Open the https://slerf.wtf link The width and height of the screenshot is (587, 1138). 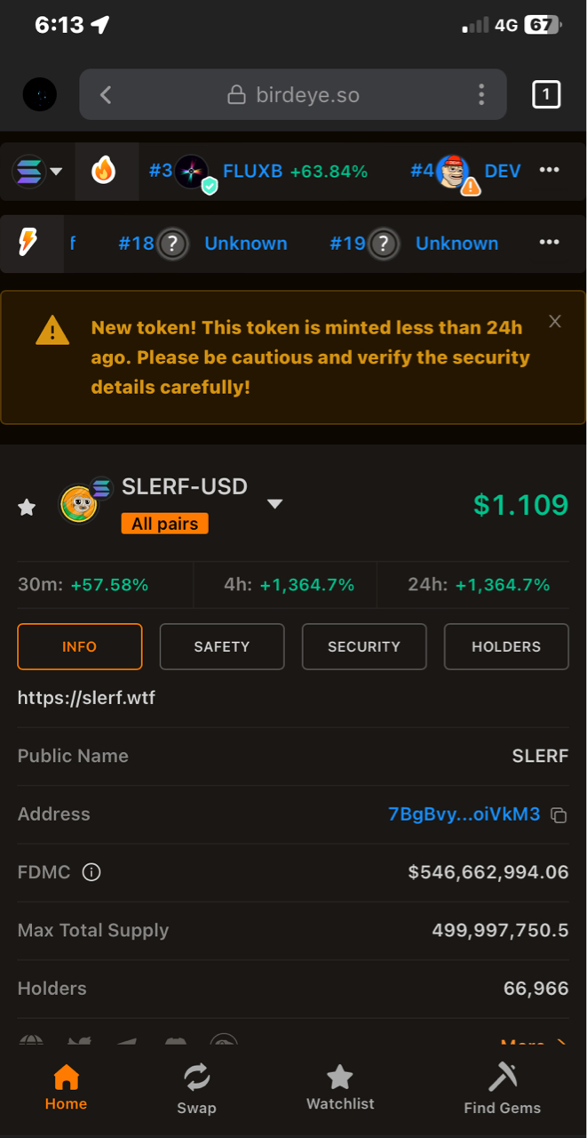[86, 697]
